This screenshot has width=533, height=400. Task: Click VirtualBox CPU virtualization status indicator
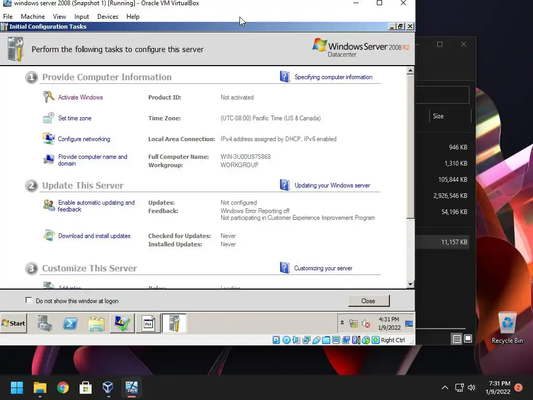tap(356, 340)
